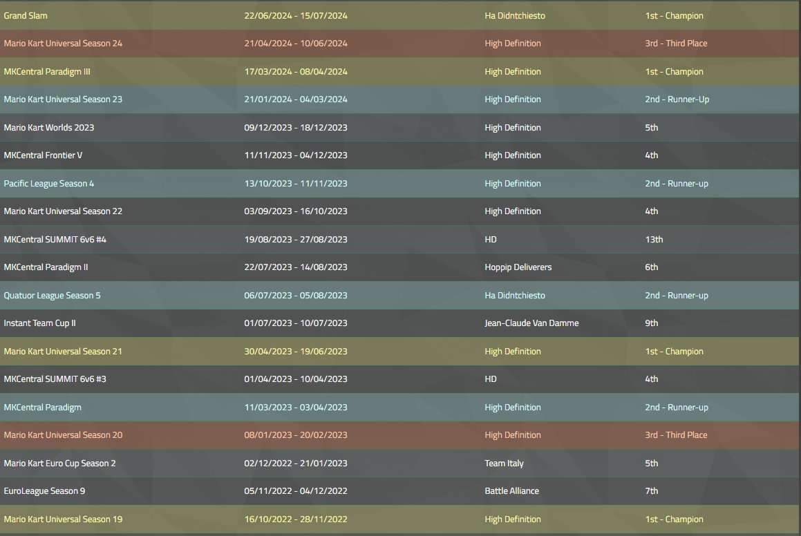The image size is (801, 536).
Task: Open Quatuor League Season 5 entry
Action: 52,296
